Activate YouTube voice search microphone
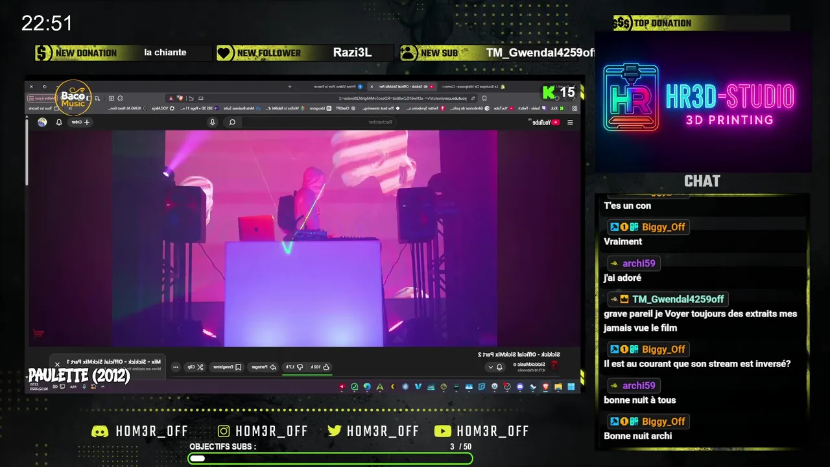The width and height of the screenshot is (830, 467). click(x=212, y=122)
